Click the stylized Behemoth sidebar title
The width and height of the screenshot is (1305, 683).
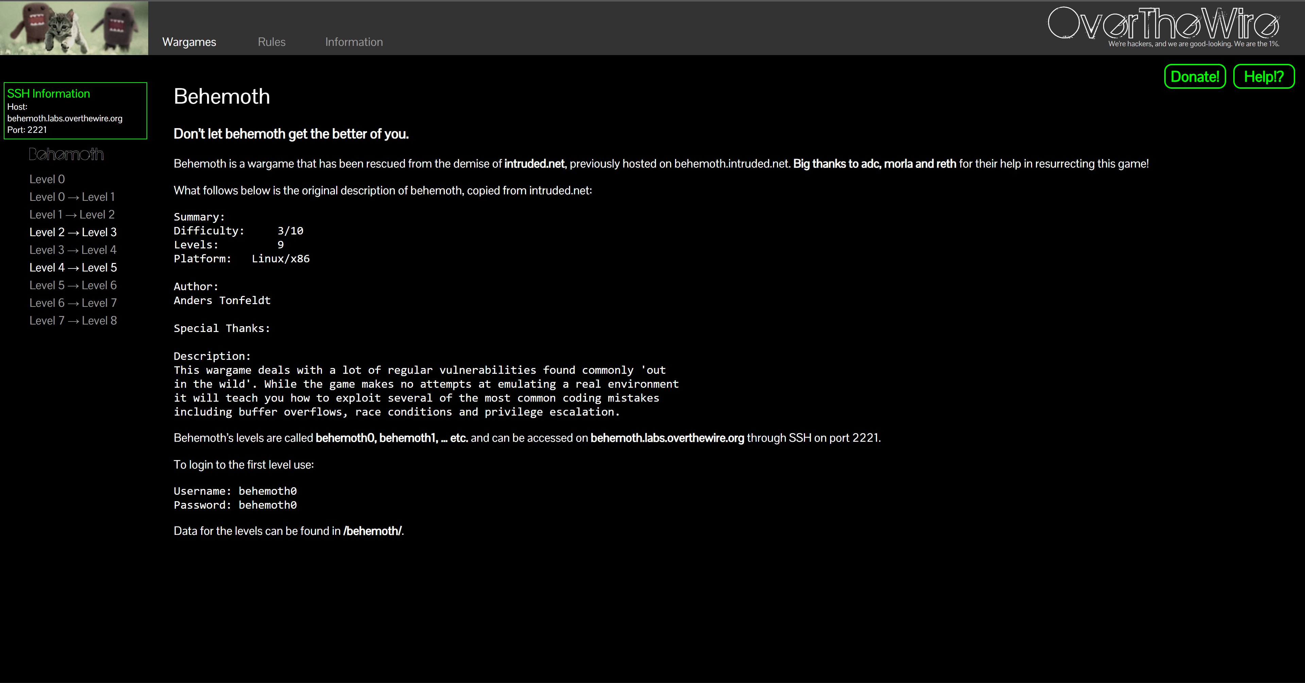point(66,154)
